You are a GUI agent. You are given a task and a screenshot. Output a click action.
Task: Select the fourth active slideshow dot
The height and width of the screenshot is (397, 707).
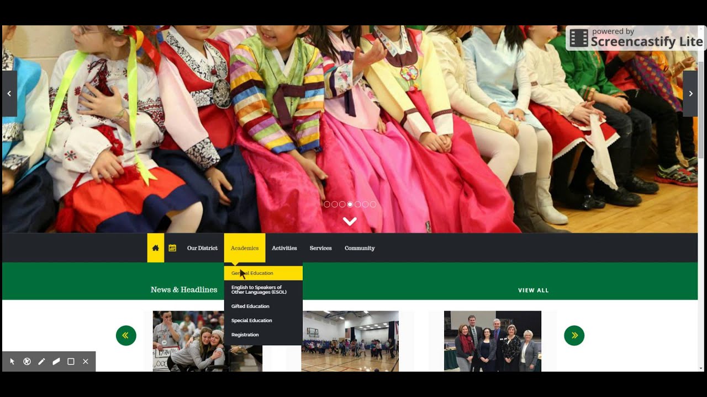[350, 204]
